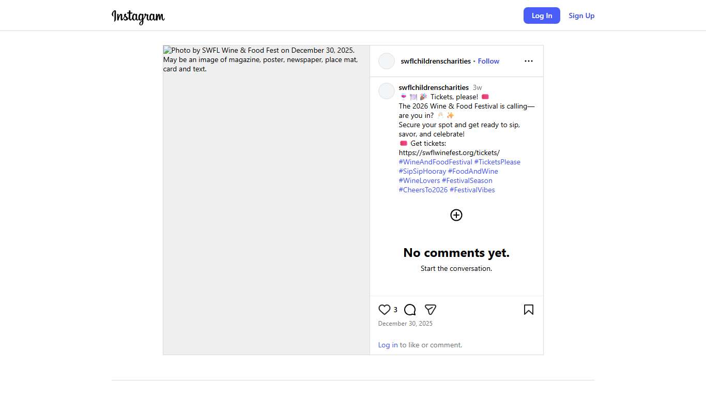706x397 pixels.
Task: Save post with bookmark icon
Action: pyautogui.click(x=528, y=310)
